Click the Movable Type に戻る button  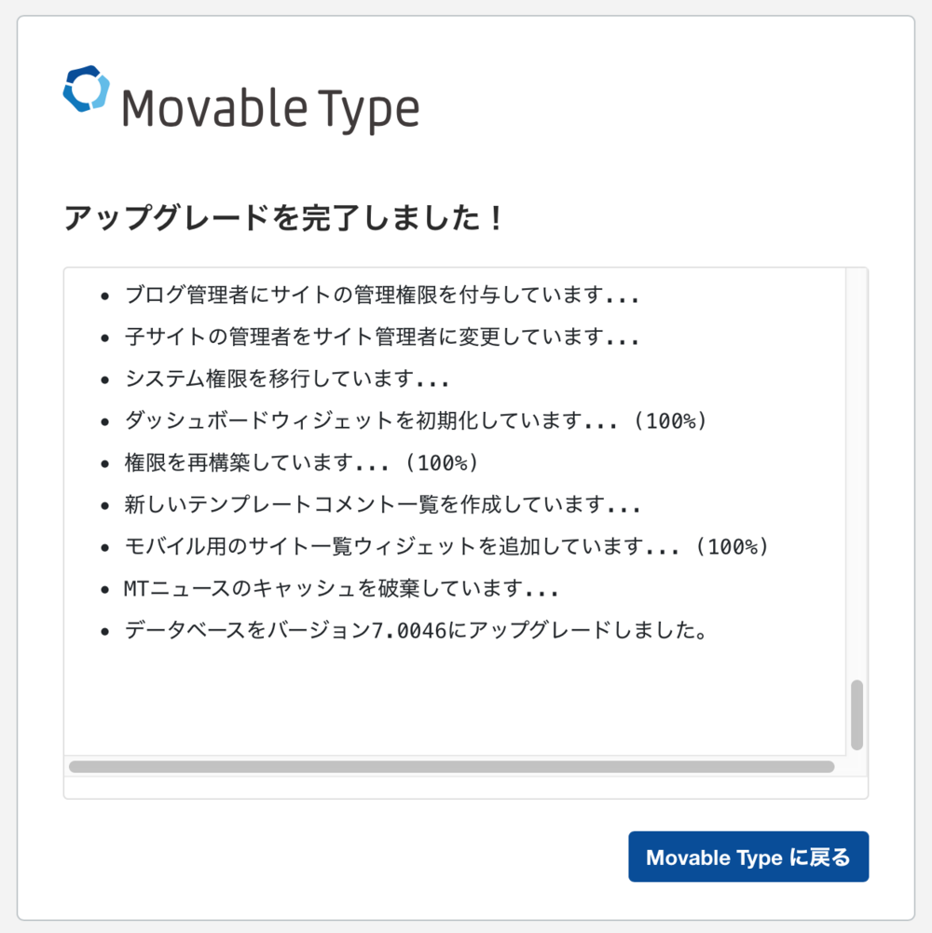tap(748, 857)
